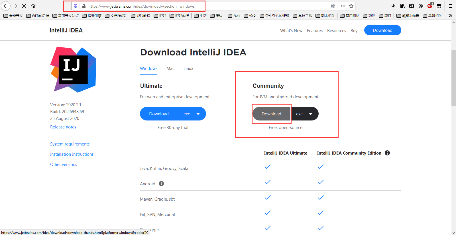Viewport: 456px width, 235px height.
Task: Open the 常用网站 bookmark folder
Action: click(x=350, y=16)
